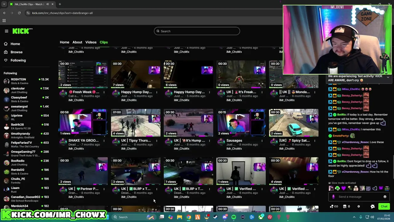394x222 pixels.
Task: Play the Sausages clip thumbnail
Action: point(241,123)
